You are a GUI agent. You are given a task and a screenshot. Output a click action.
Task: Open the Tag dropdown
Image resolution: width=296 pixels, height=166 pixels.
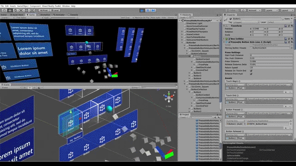(246, 22)
